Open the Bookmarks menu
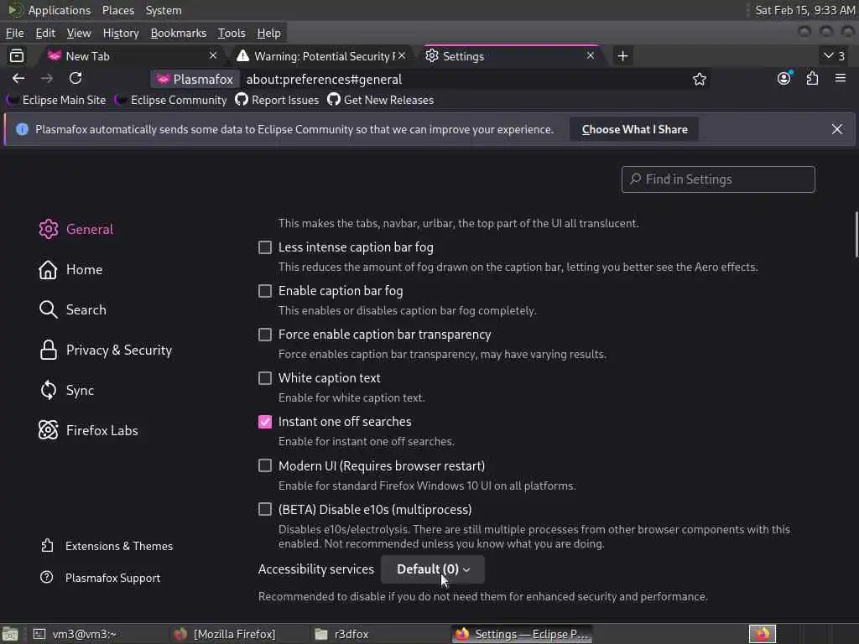 pos(179,33)
